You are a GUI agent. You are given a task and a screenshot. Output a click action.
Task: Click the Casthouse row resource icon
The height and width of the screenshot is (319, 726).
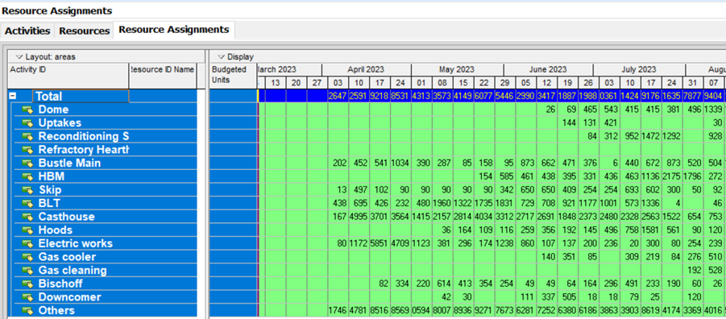(28, 217)
